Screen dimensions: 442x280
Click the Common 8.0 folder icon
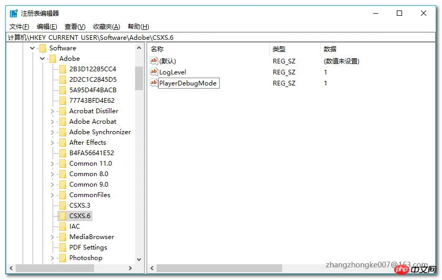click(x=63, y=174)
